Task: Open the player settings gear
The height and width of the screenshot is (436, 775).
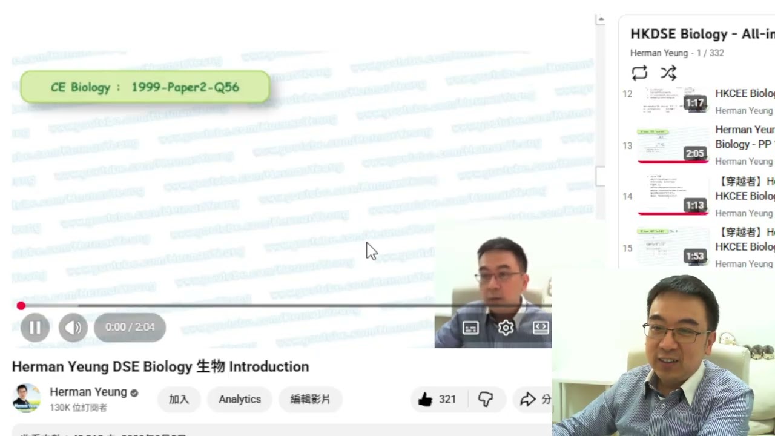Action: tap(506, 328)
